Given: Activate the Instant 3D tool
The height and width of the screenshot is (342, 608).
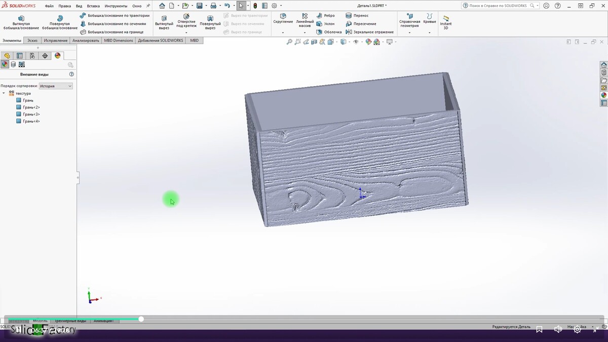Looking at the screenshot, I should pyautogui.click(x=445, y=22).
